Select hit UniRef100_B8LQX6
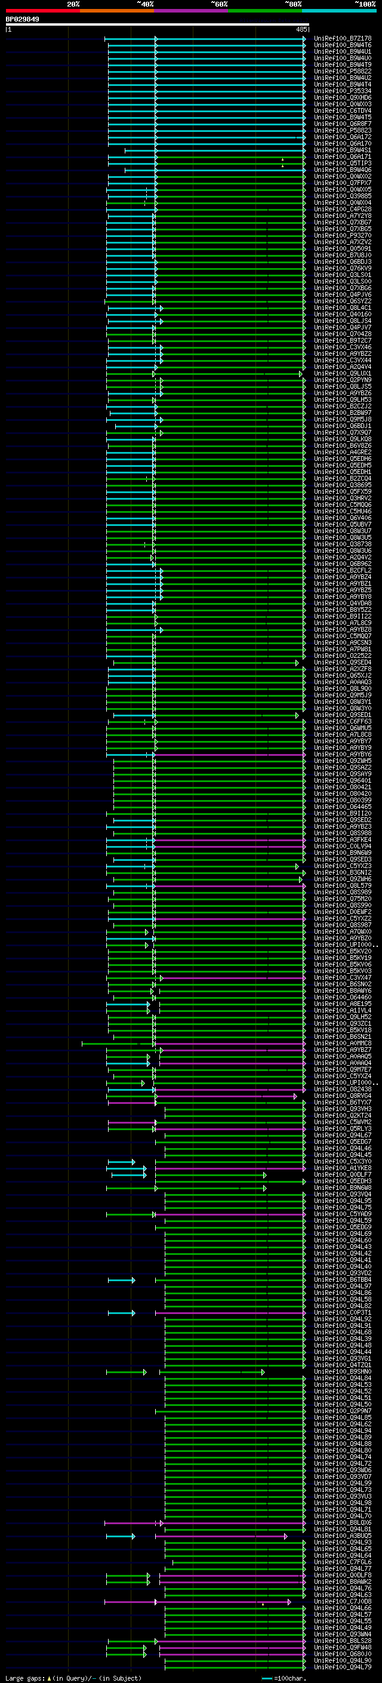Viewport: 382px width, 1683px height. [343, 1523]
